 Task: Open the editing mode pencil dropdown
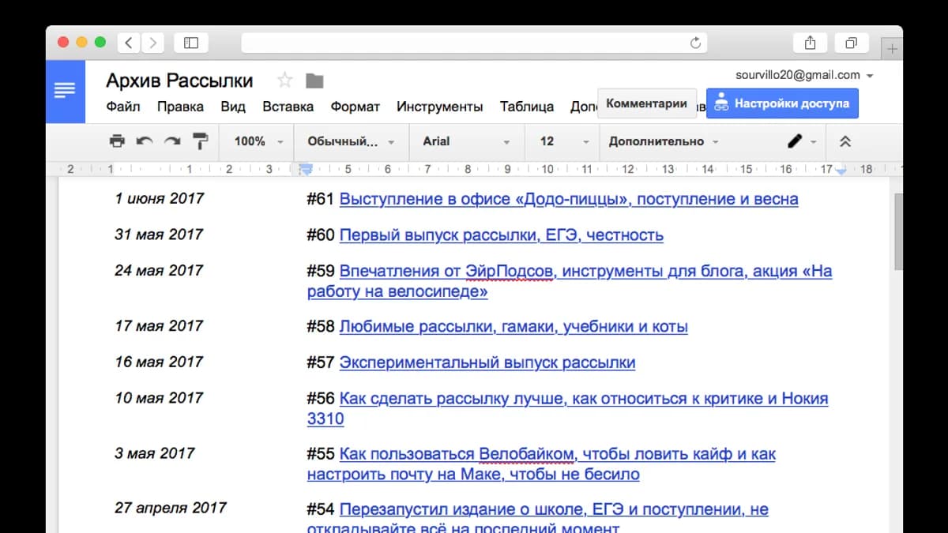803,141
